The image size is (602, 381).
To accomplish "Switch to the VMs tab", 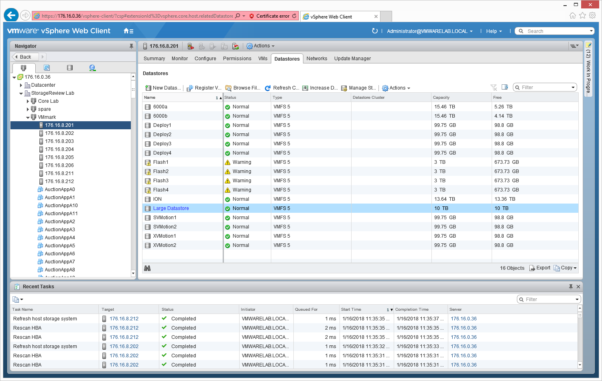I will tap(263, 59).
